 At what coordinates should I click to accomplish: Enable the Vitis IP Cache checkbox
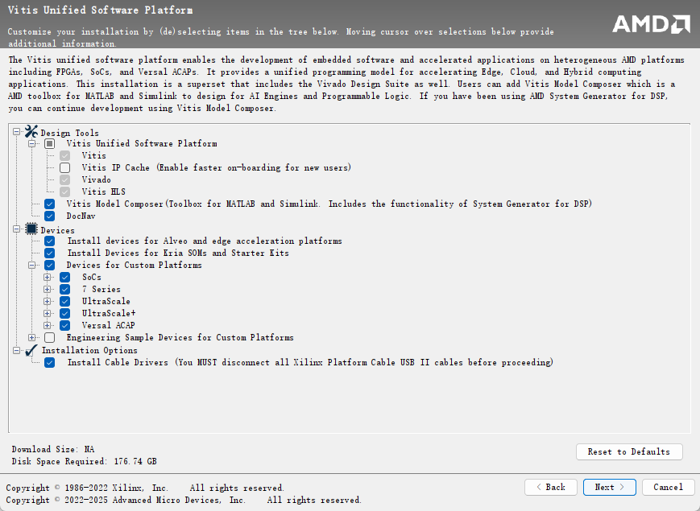tap(64, 167)
